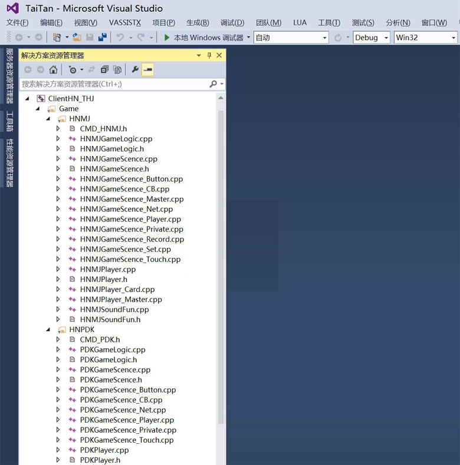This screenshot has width=460, height=465.
Task: Open the Win32 platform dropdown
Action: (x=425, y=37)
